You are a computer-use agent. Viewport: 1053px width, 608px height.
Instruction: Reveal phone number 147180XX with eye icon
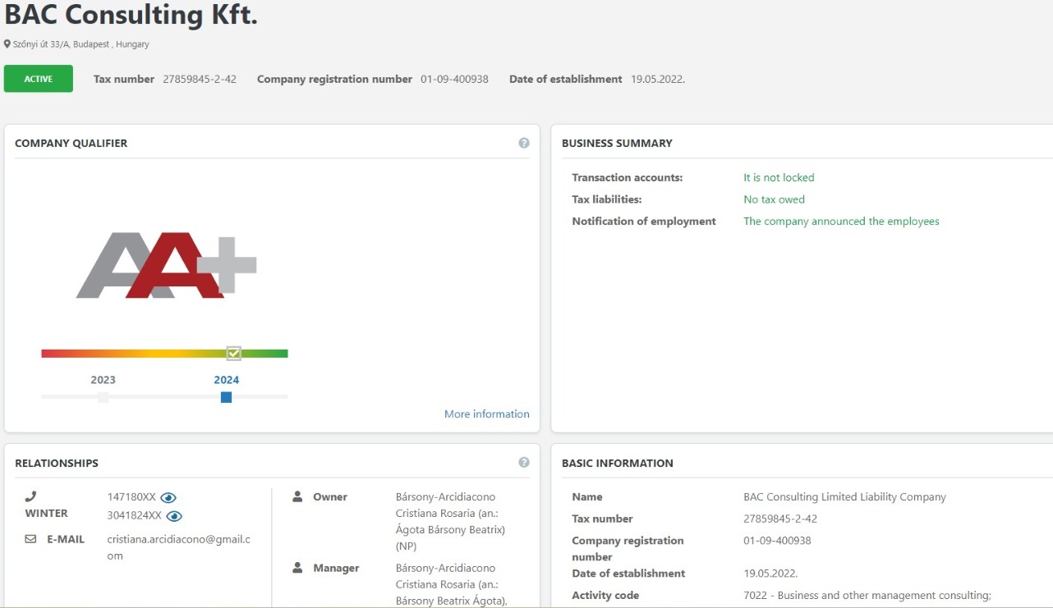[x=168, y=497]
